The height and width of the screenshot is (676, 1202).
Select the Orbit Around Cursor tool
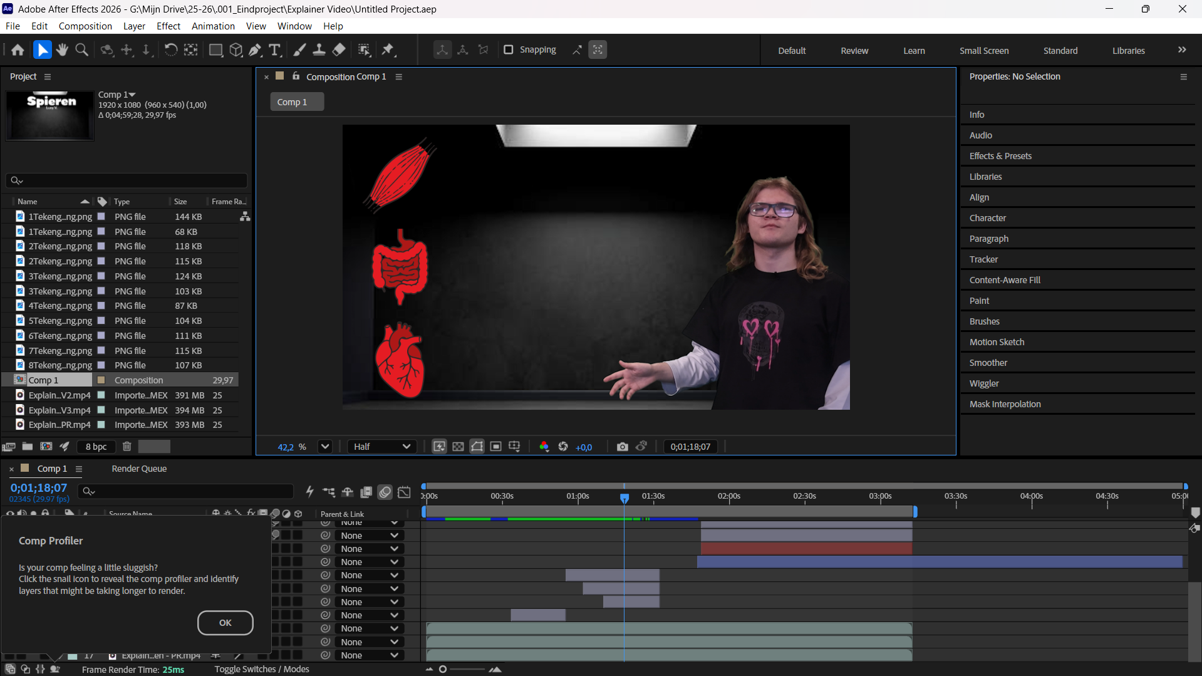(107, 50)
